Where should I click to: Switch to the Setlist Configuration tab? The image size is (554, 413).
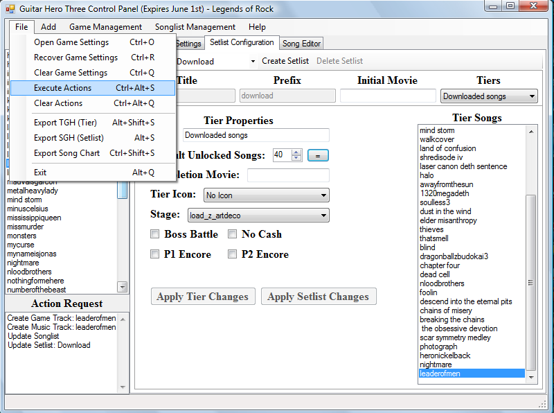[242, 42]
